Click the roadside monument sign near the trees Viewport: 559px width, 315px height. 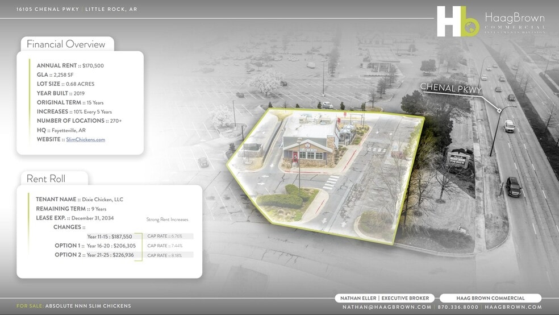coord(458,160)
